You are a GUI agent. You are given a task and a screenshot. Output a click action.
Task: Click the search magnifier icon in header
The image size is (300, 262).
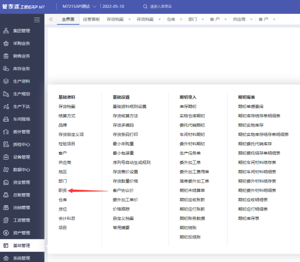pos(145,7)
